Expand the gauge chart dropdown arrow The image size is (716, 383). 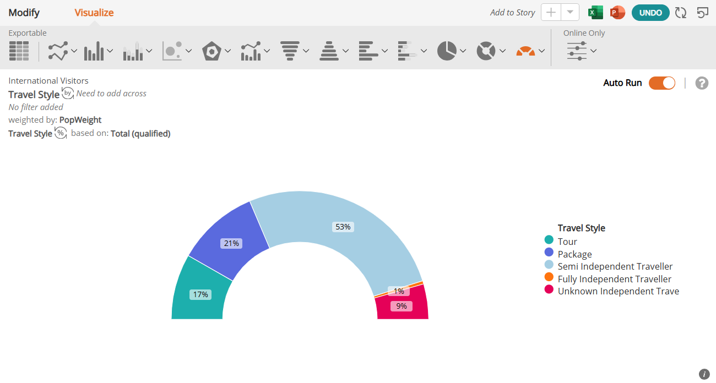[542, 51]
